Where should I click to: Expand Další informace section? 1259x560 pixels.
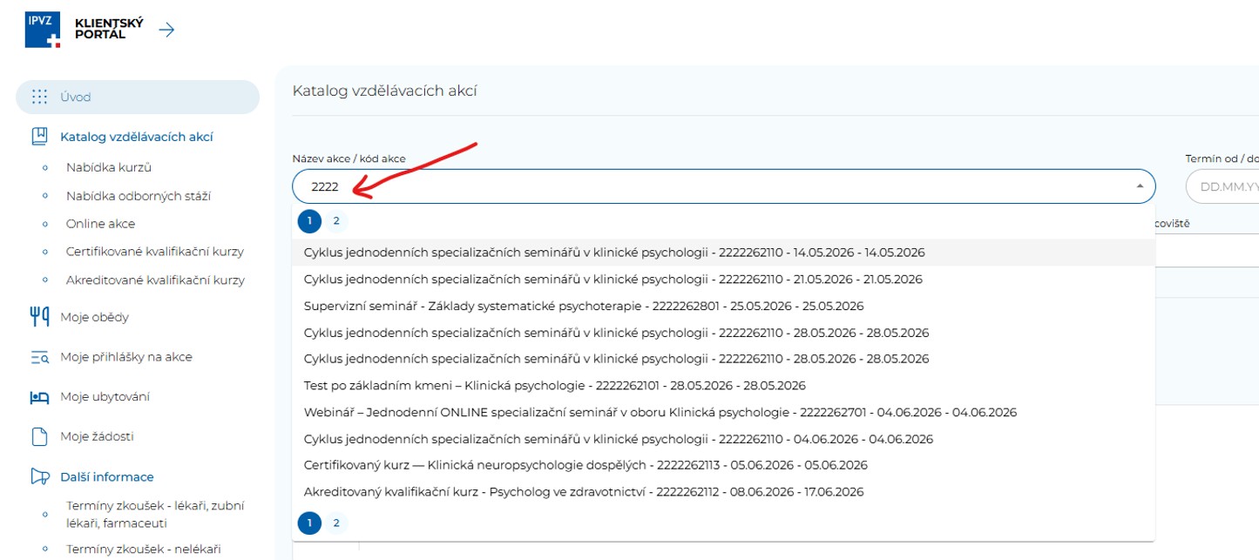coord(107,476)
